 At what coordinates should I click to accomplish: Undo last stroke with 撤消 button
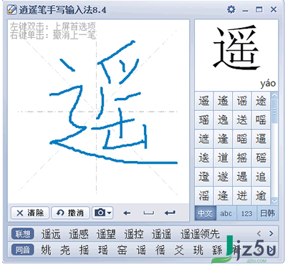(70, 212)
